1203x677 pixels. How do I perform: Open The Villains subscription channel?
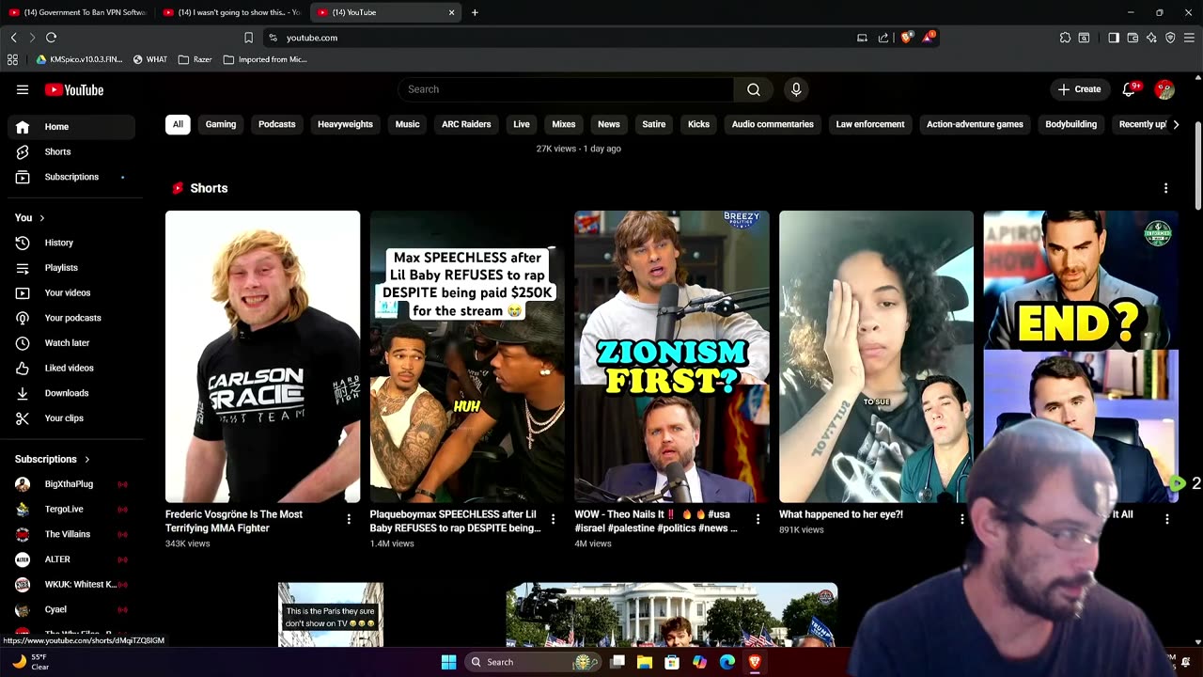(71, 534)
